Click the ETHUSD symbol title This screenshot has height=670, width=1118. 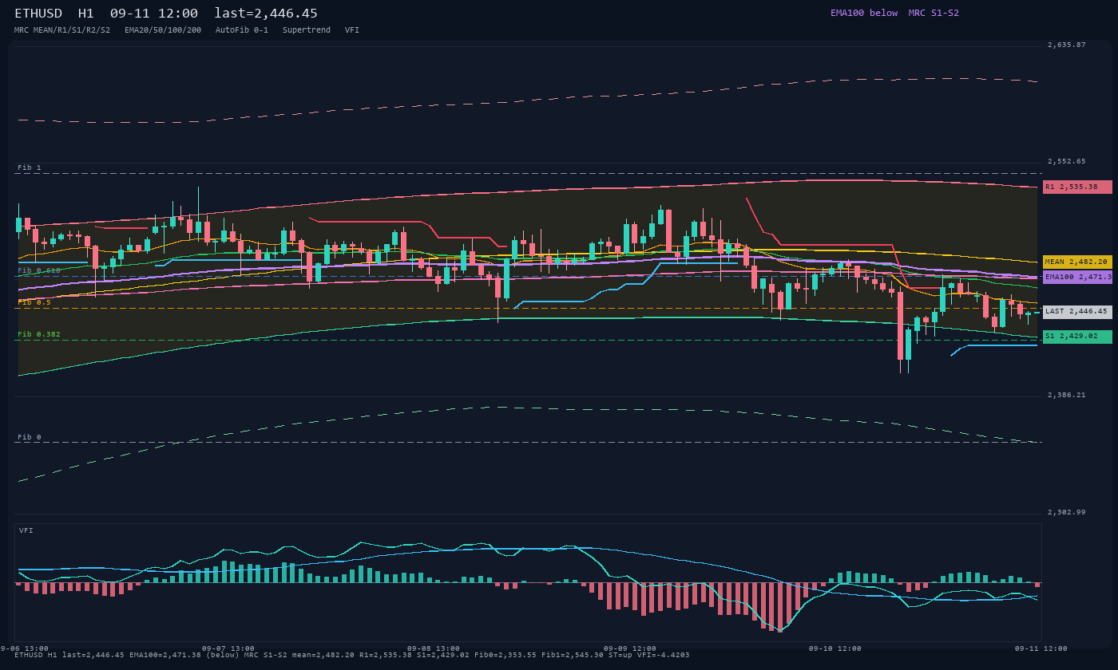click(x=38, y=13)
